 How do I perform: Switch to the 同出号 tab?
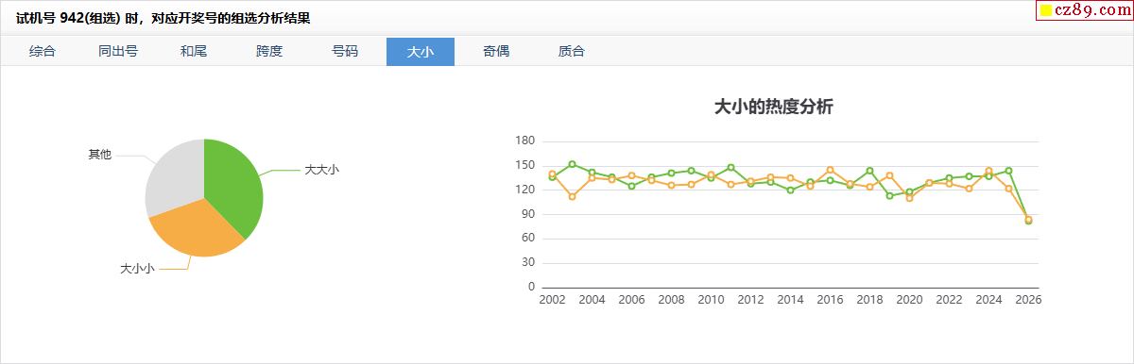click(118, 52)
